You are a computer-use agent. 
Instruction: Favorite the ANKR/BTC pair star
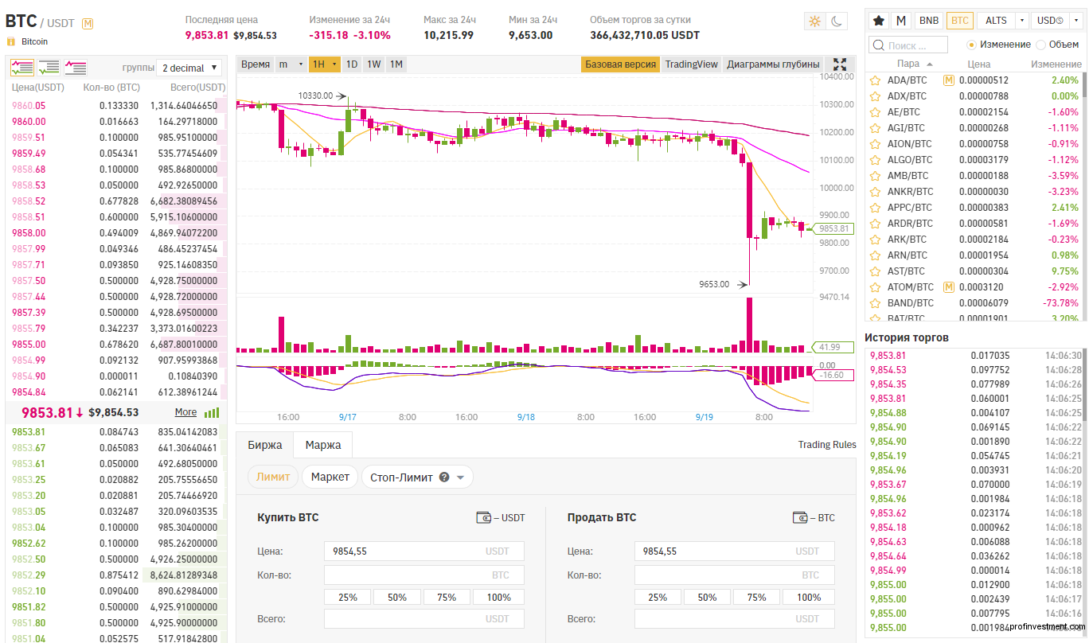pyautogui.click(x=875, y=192)
